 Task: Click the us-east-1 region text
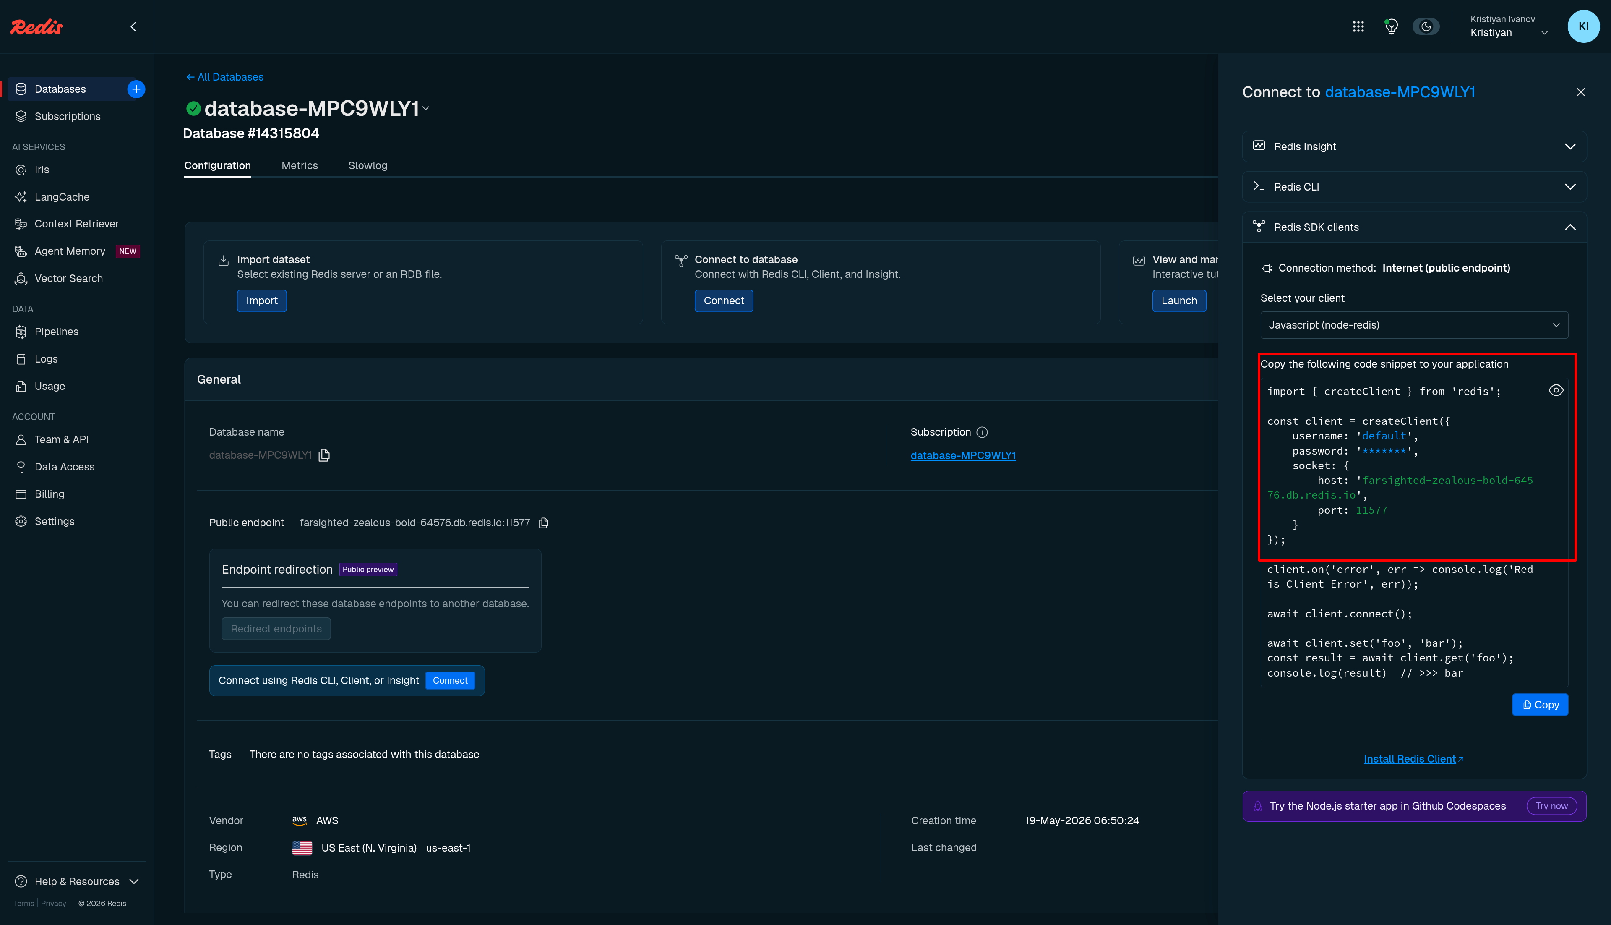[448, 847]
